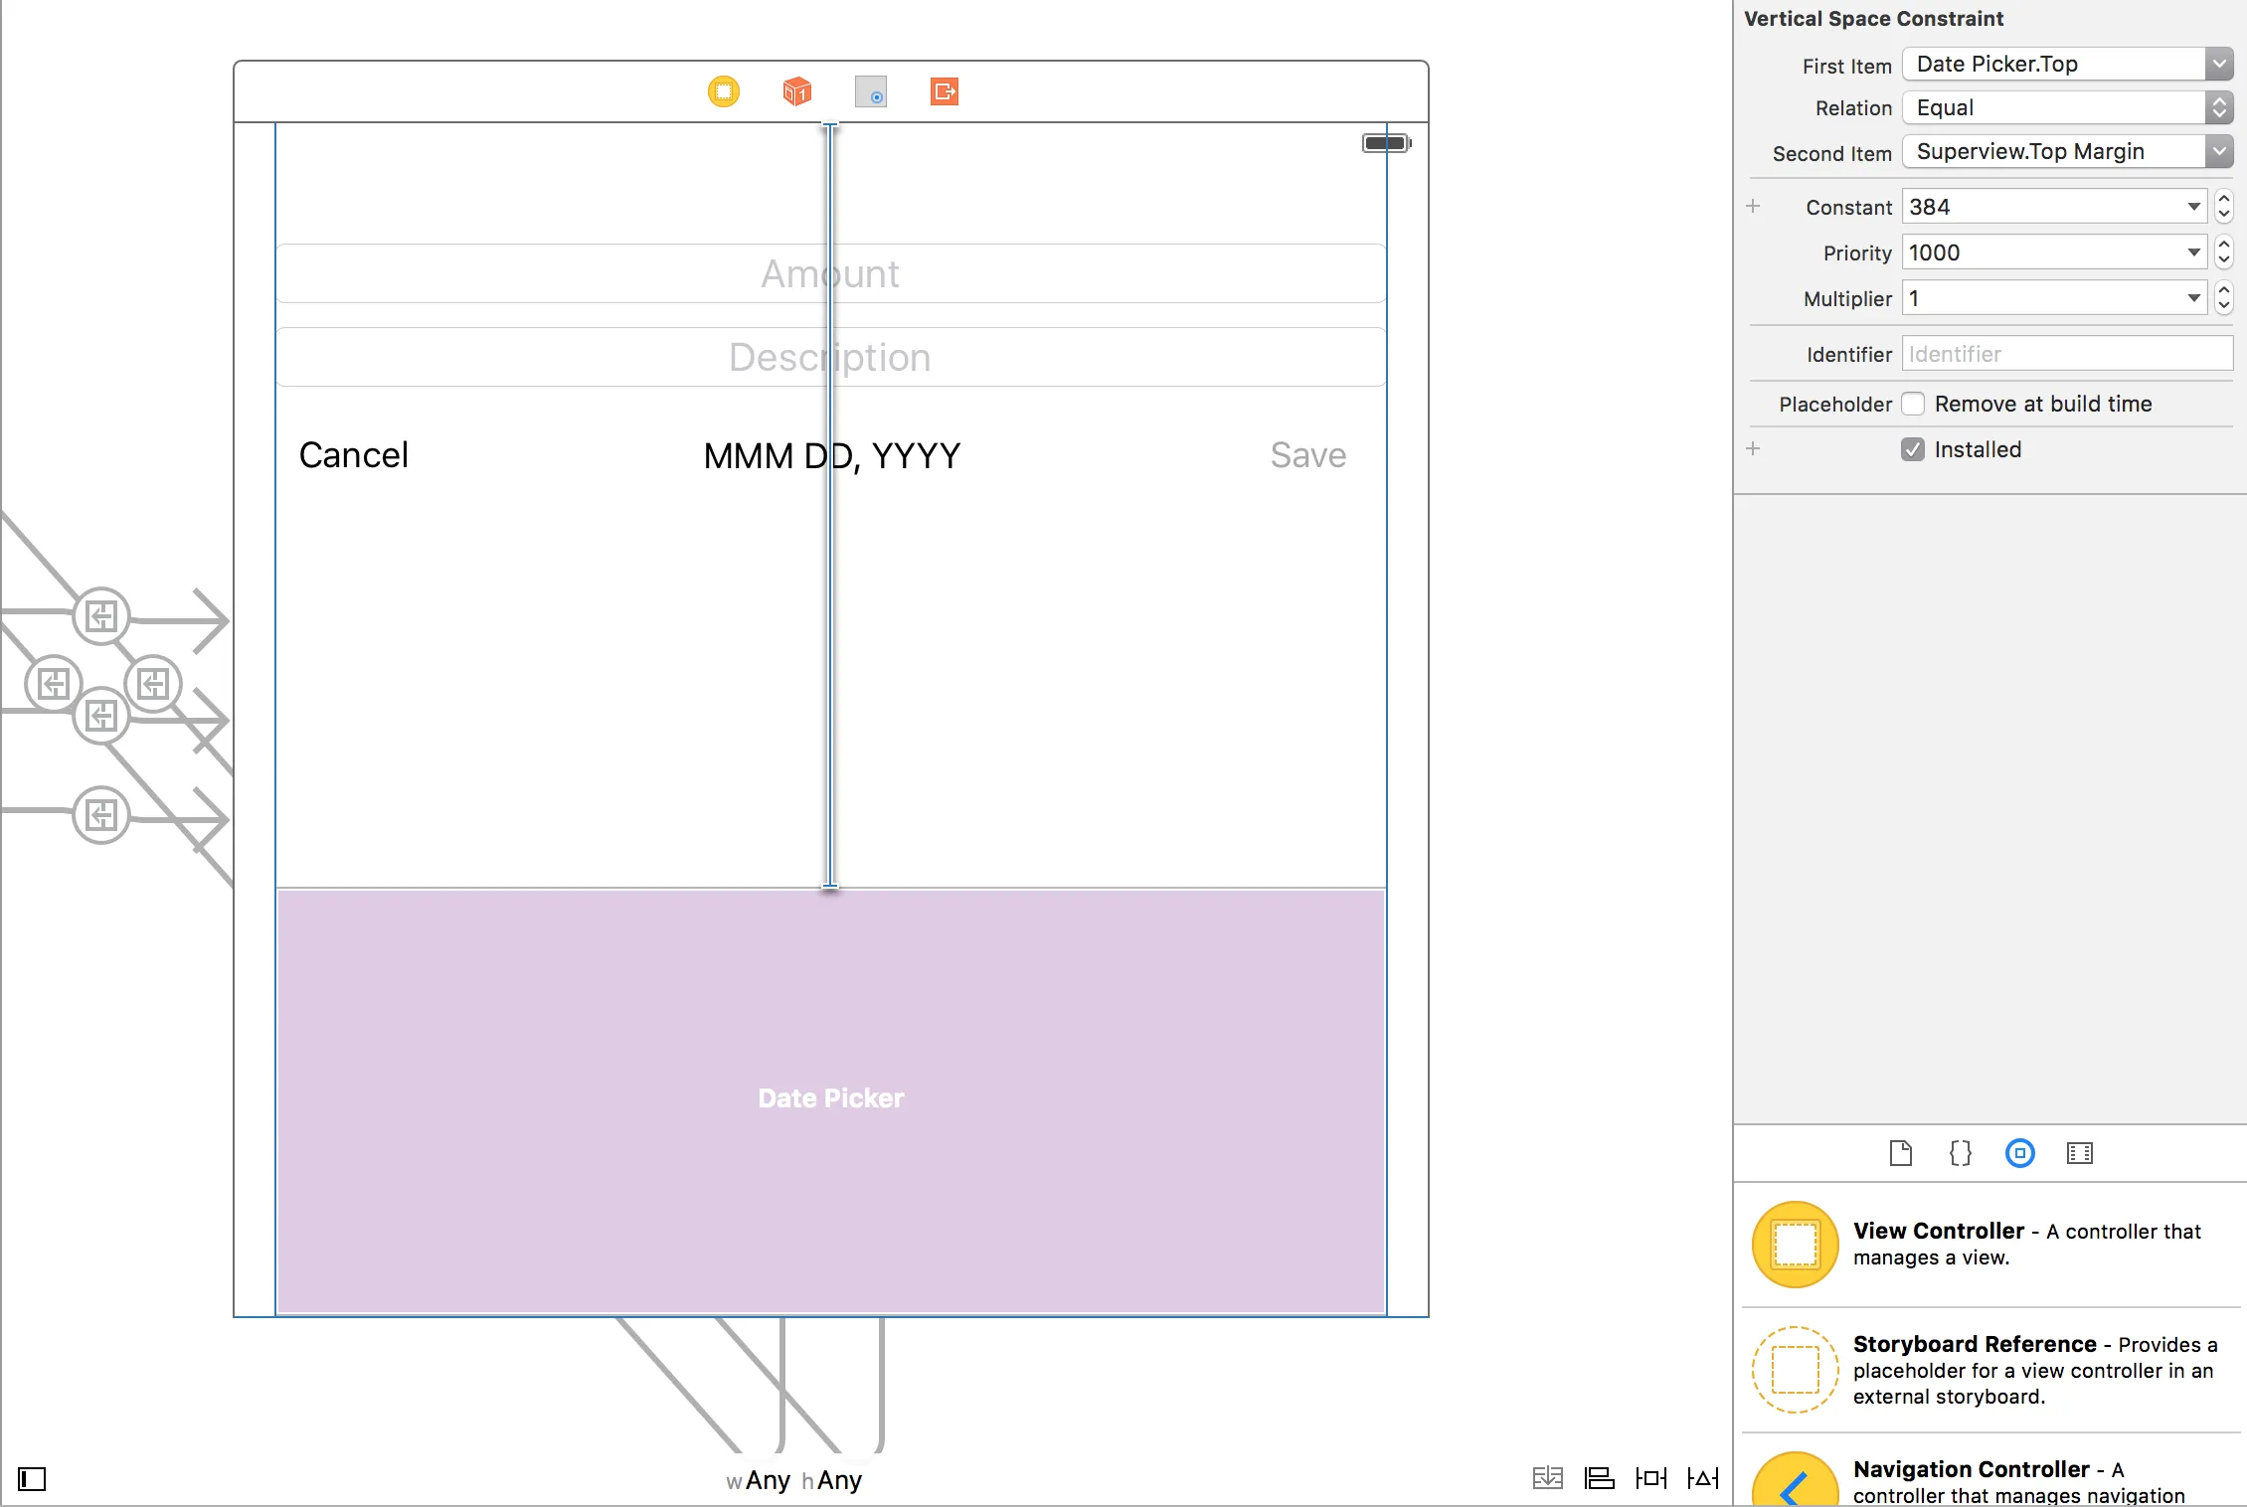Click the orange First Responder cube icon

797,91
